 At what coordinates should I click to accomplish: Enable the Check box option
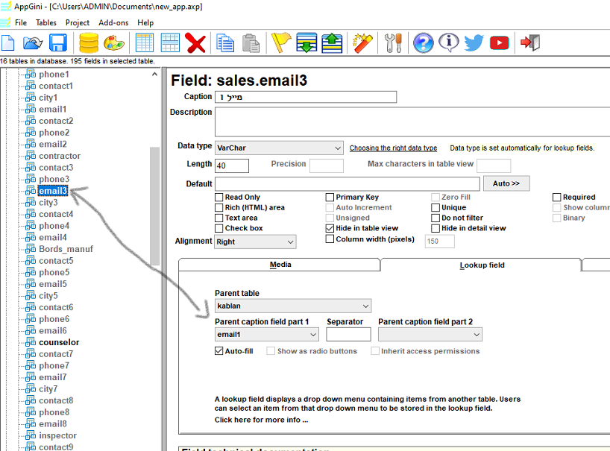(219, 228)
